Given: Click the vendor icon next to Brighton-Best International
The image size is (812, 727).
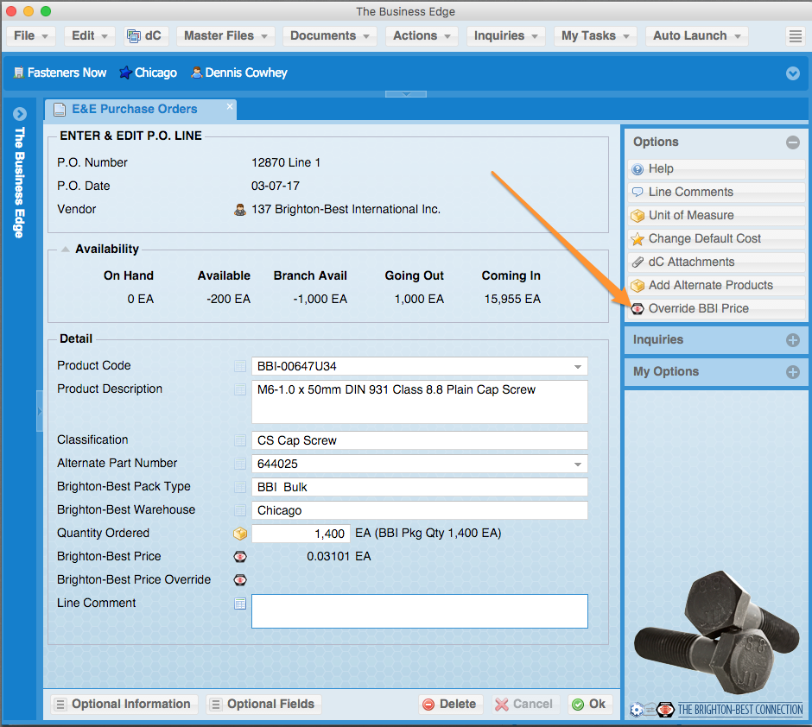Looking at the screenshot, I should [240, 210].
